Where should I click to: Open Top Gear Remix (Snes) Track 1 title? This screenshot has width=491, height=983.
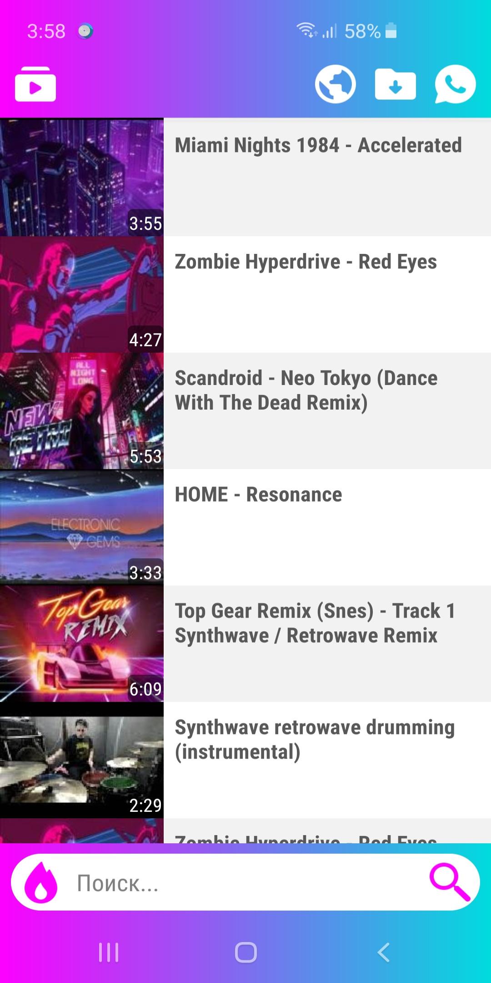click(x=315, y=623)
